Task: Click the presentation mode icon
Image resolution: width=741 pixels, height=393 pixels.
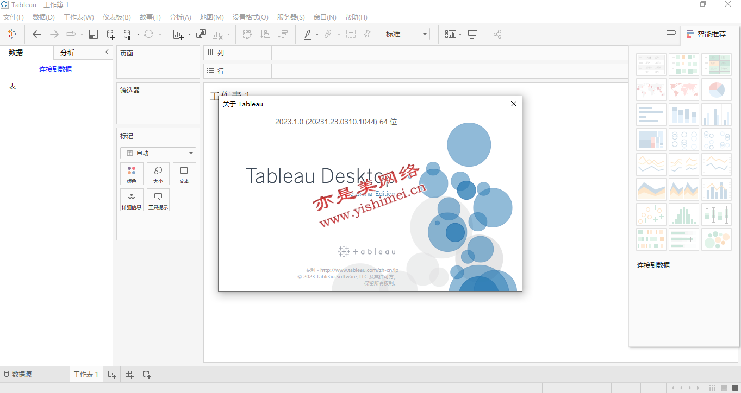Action: coord(472,34)
